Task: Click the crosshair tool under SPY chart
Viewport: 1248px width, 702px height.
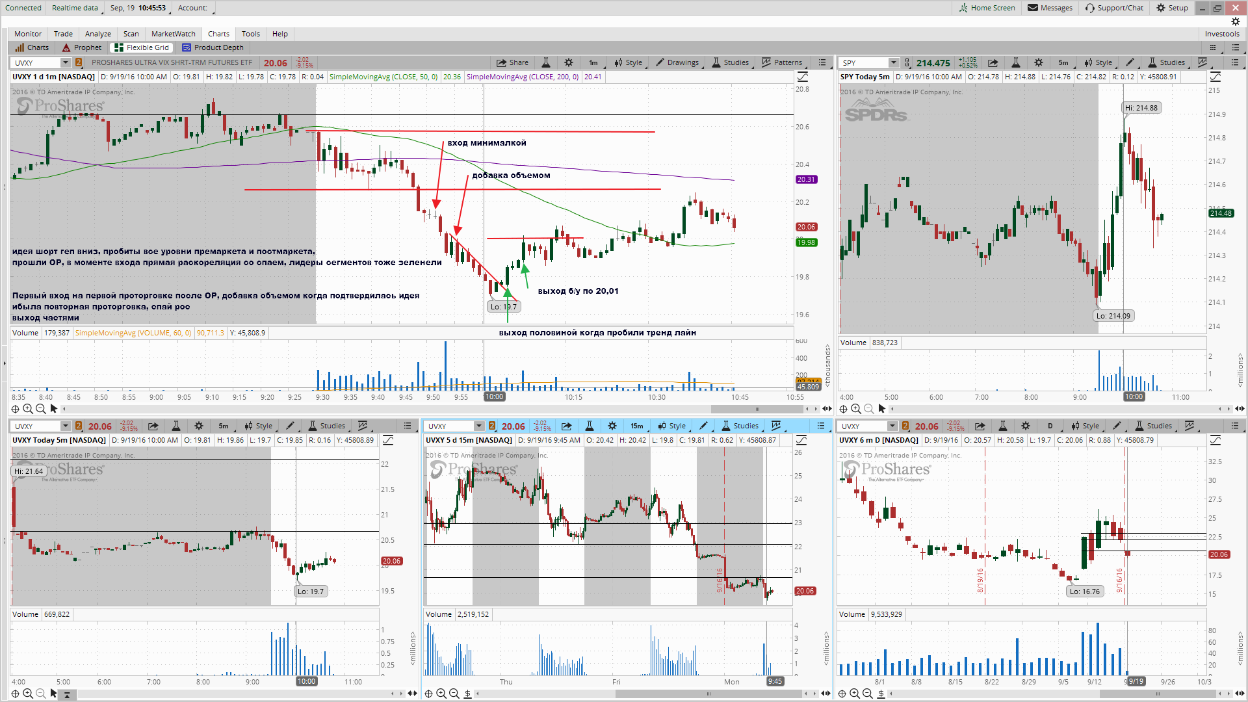Action: [843, 409]
